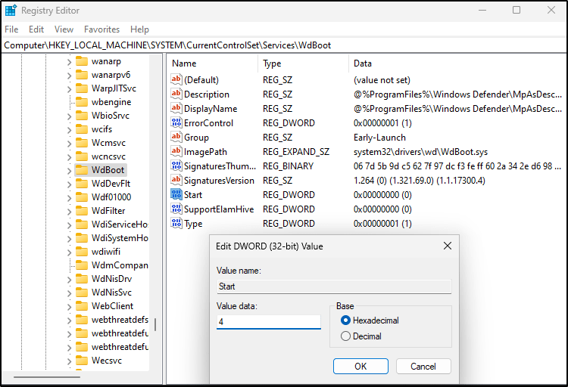Click the Description string value icon
The height and width of the screenshot is (387, 568).
click(x=176, y=94)
